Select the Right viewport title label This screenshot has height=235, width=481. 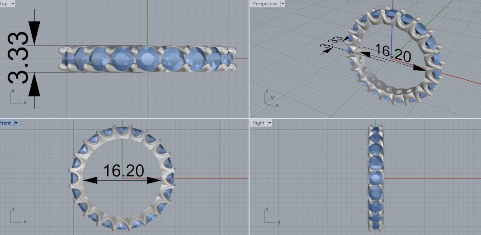pos(259,123)
